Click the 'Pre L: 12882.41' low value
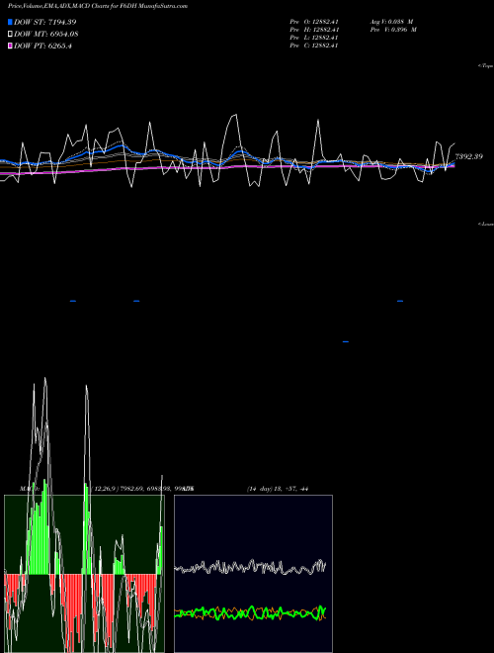This screenshot has width=494, height=653. click(x=314, y=38)
